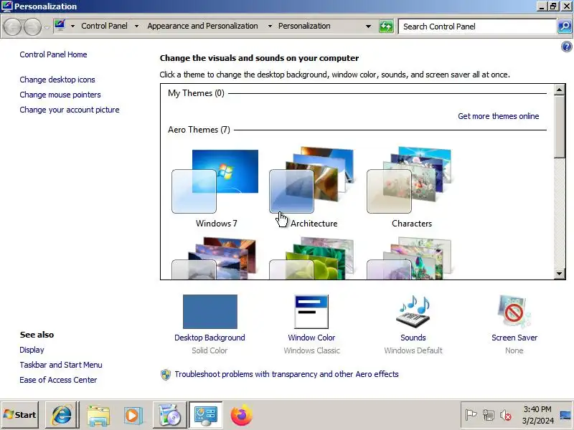The width and height of the screenshot is (574, 430).
Task: Open the disc installer taskbar icon
Action: click(x=169, y=415)
